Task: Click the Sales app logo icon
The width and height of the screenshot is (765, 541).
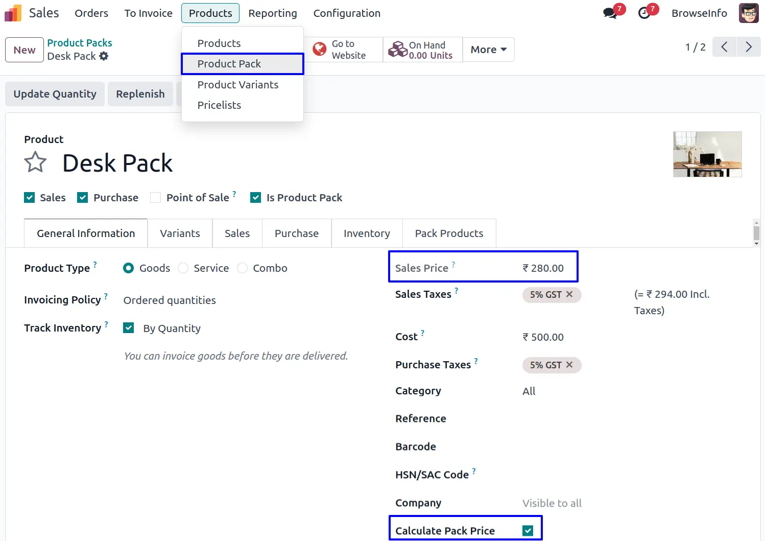Action: pyautogui.click(x=13, y=13)
